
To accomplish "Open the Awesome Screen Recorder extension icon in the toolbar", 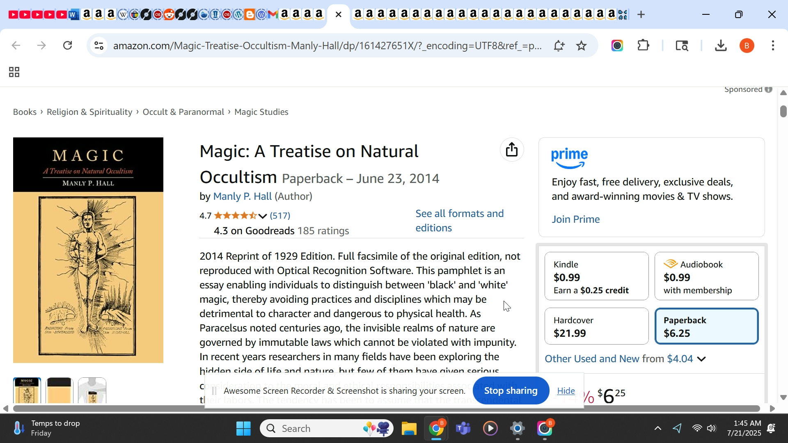I will [x=618, y=46].
